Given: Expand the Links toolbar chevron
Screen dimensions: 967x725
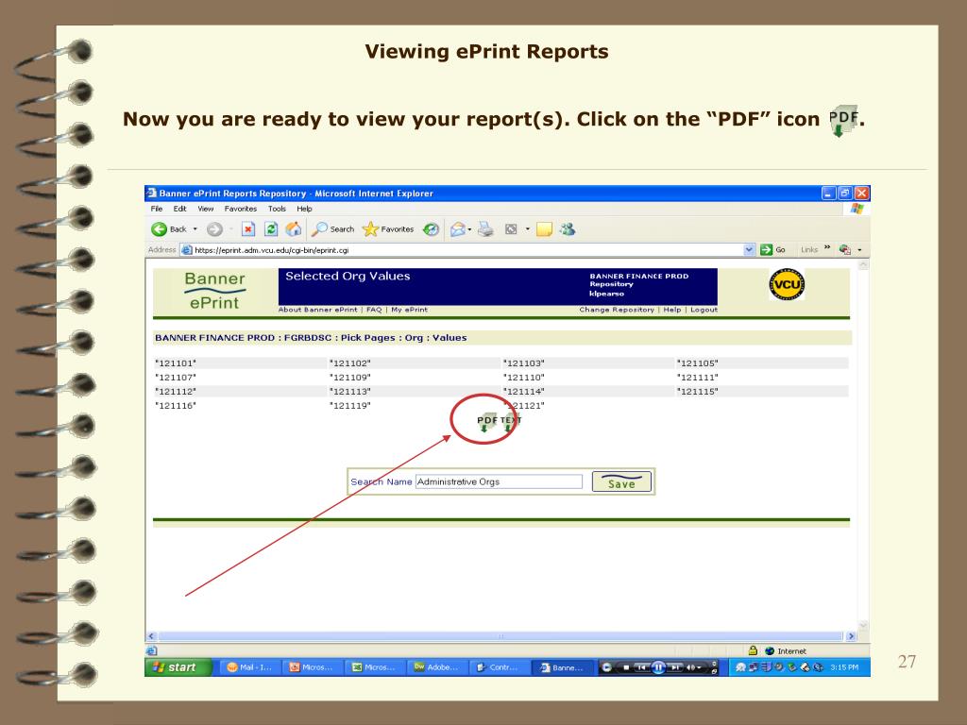Looking at the screenshot, I should tap(827, 248).
